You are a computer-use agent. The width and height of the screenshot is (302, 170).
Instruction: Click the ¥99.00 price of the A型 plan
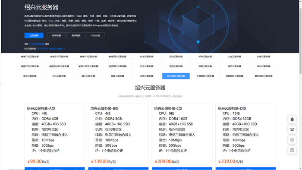38,161
